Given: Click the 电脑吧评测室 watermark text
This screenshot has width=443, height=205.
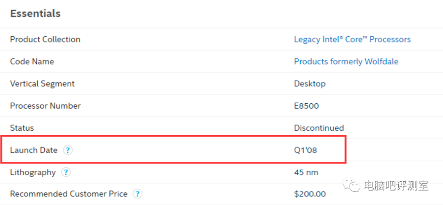Looking at the screenshot, I should 396,186.
